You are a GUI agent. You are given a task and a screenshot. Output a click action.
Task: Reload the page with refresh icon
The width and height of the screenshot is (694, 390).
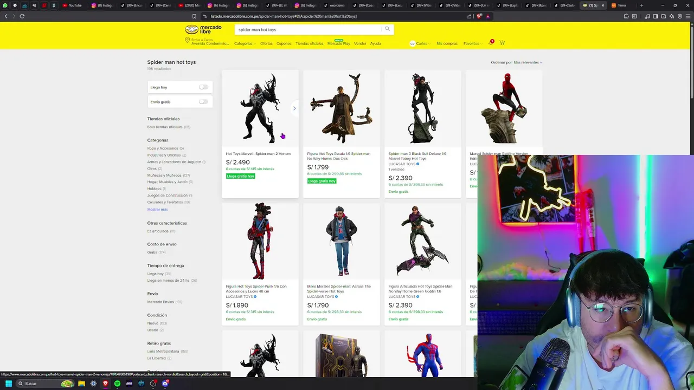point(22,16)
